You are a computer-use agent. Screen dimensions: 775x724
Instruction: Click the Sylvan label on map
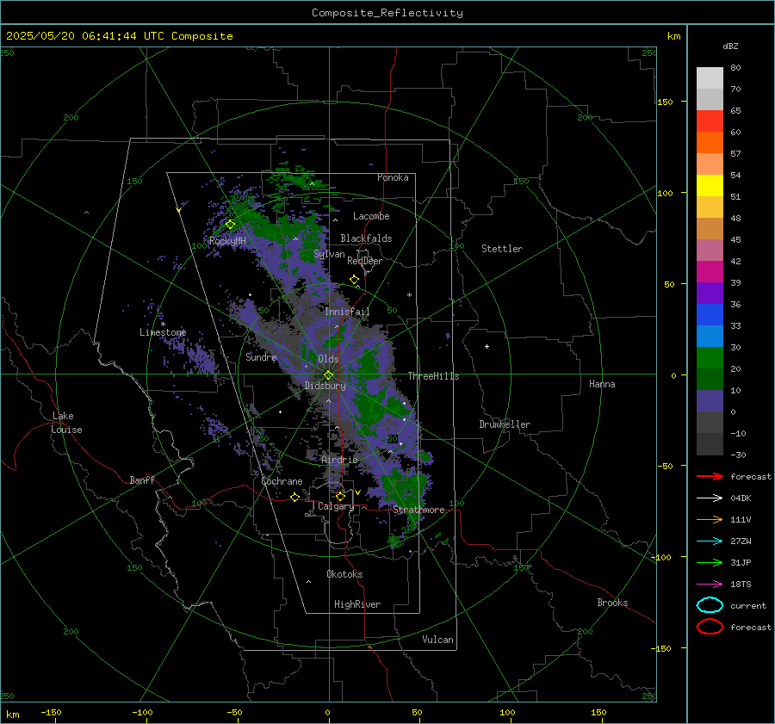pyautogui.click(x=329, y=254)
